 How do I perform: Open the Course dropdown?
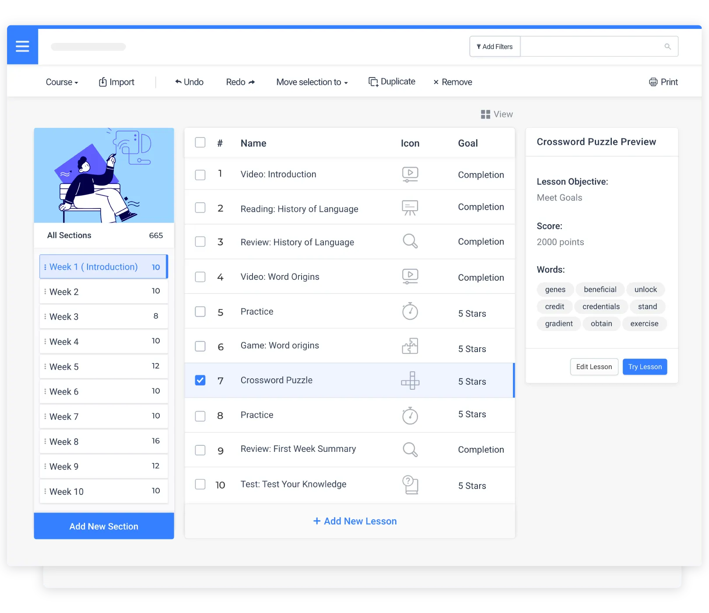click(x=62, y=82)
